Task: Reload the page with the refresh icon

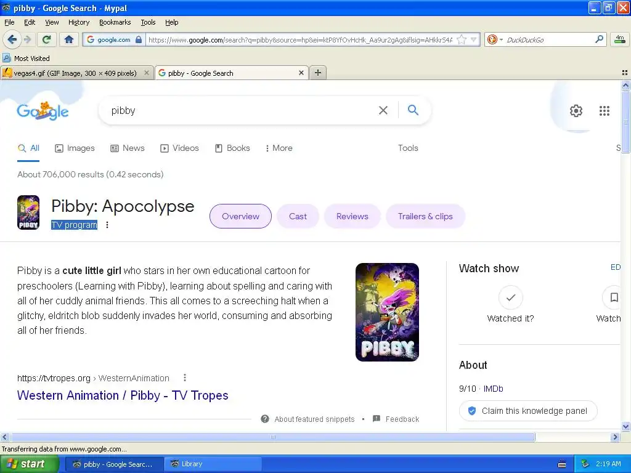Action: (x=47, y=39)
